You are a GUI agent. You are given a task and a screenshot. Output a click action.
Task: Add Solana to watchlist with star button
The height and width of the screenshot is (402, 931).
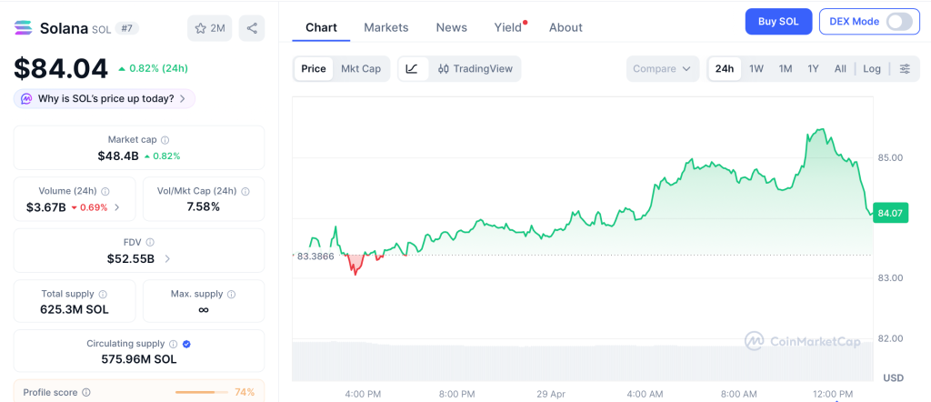tap(210, 28)
